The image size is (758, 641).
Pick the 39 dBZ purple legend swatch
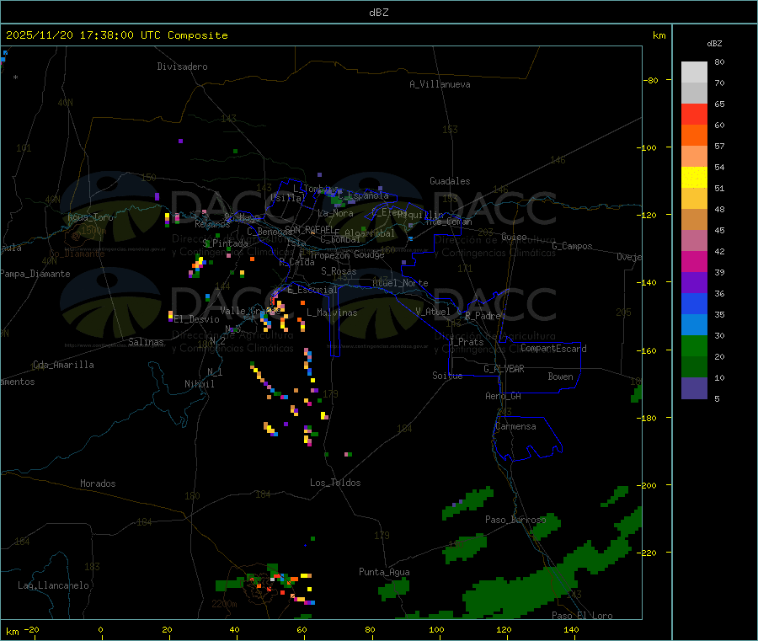(694, 283)
